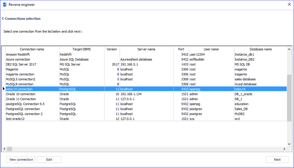Click the Edit button
294x168 pixels.
point(49,160)
